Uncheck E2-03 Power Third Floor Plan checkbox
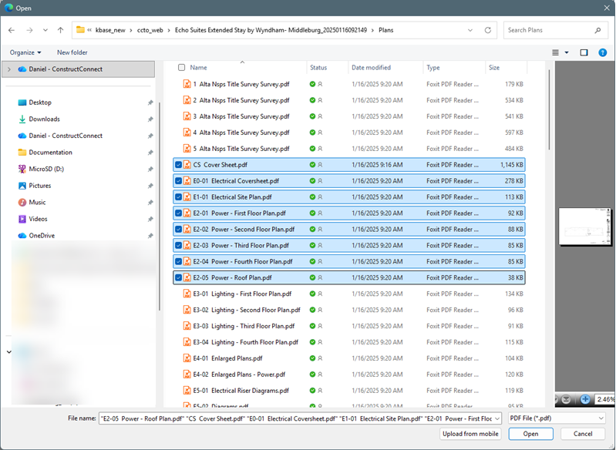The image size is (616, 450). [x=178, y=245]
